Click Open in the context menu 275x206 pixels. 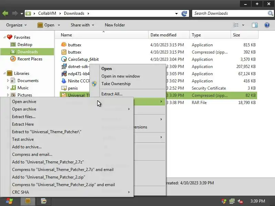(107, 69)
